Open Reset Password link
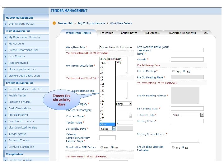The height and width of the screenshot is (168, 224). tap(18, 63)
